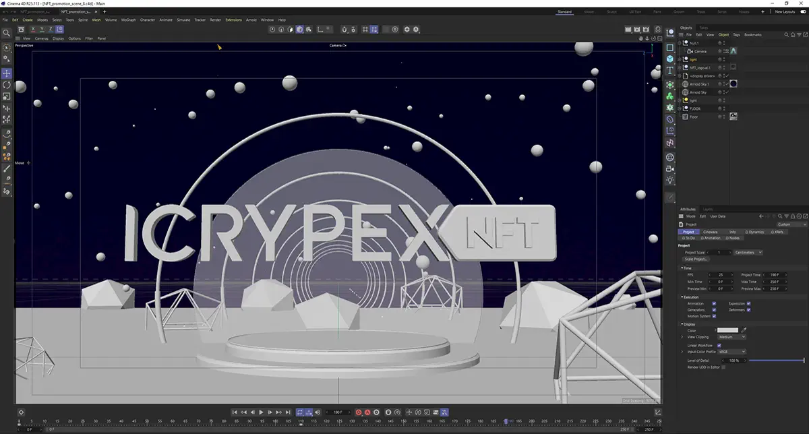Click the Scale Project... button
The height and width of the screenshot is (434, 809).
696,259
